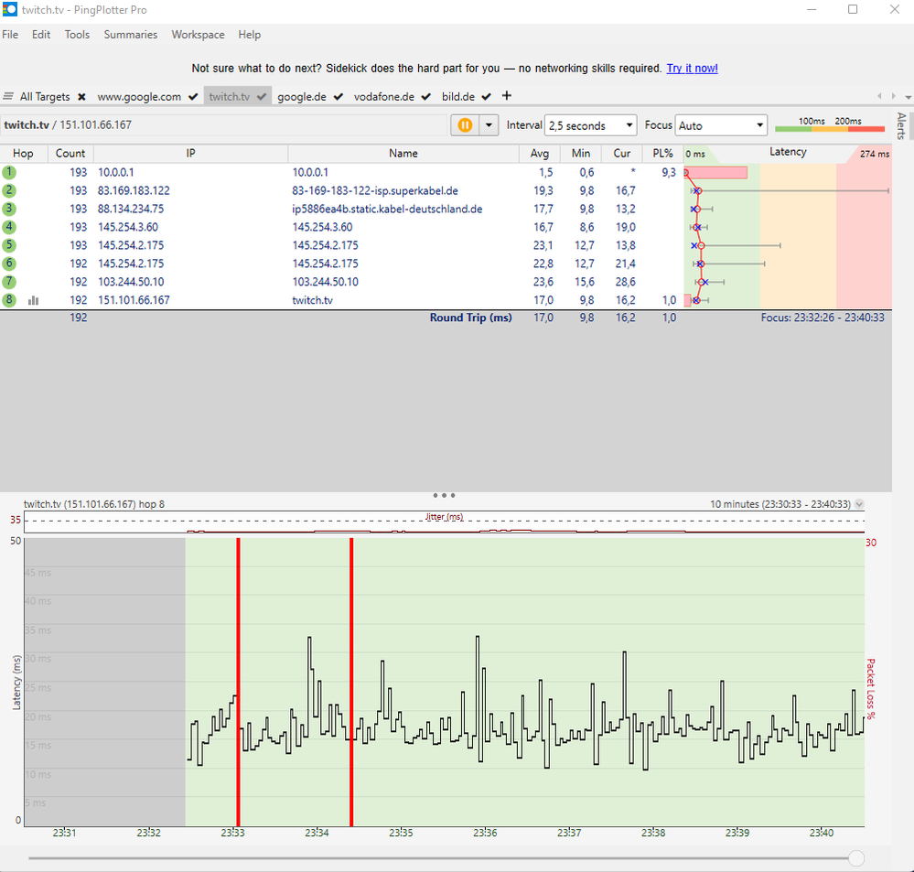Open dropdown arrow beside pause button
Viewport: 914px width, 872px height.
tap(489, 125)
